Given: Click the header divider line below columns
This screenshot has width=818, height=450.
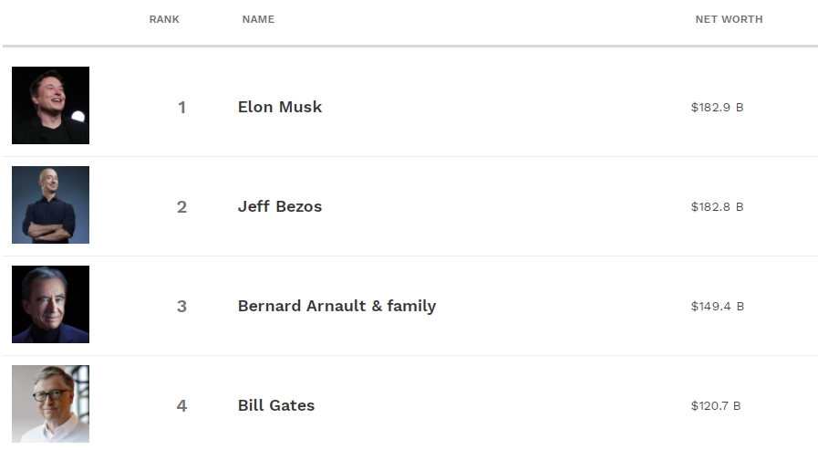Looking at the screenshot, I should pos(410,46).
